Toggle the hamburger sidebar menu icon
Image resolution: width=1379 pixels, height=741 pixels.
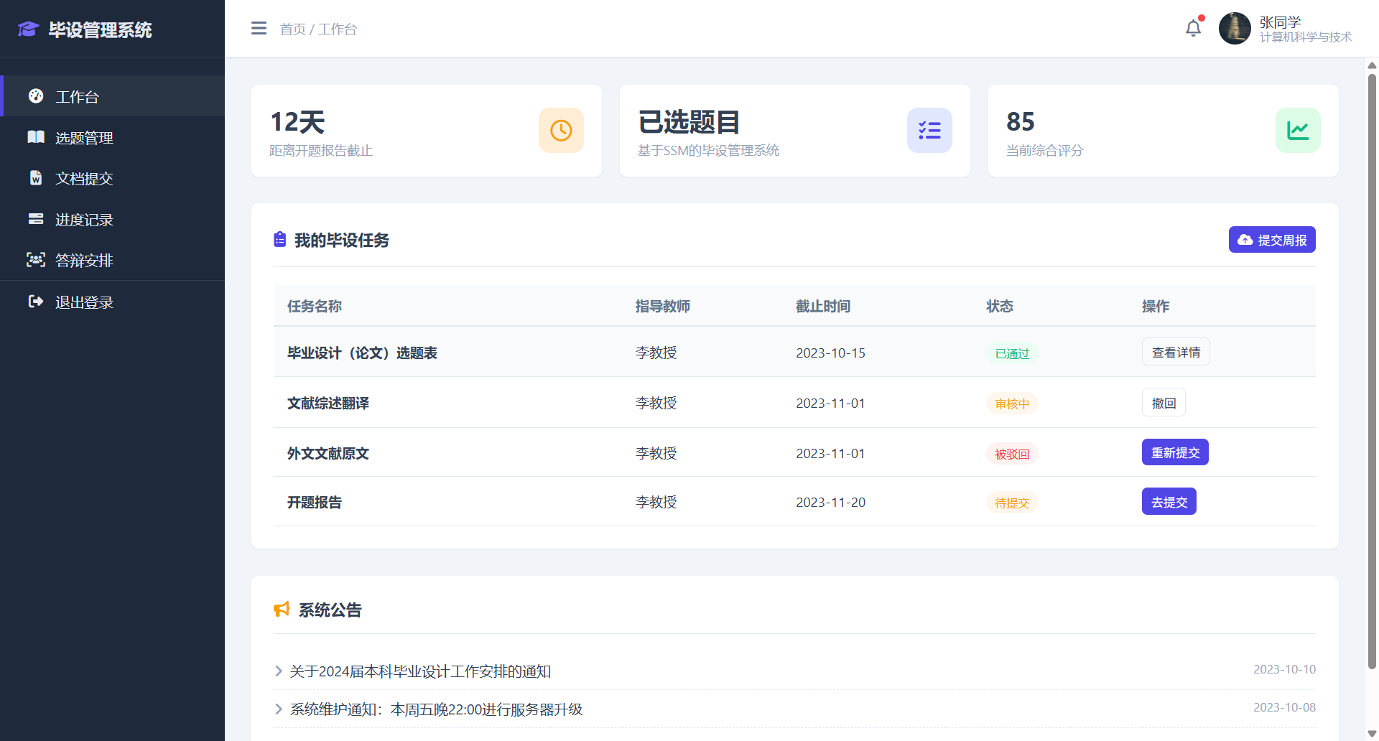pos(259,29)
